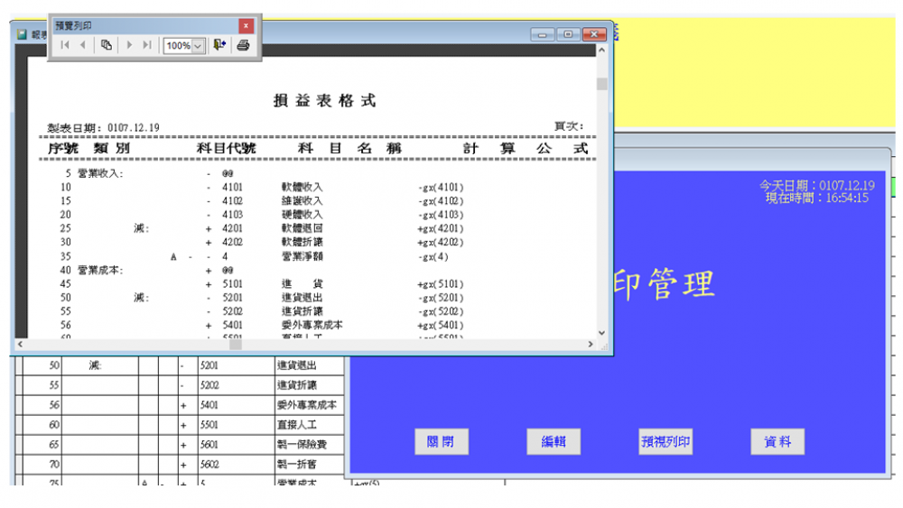The image size is (903, 508).
Task: Go to first page in preview toolbar
Action: tap(64, 45)
